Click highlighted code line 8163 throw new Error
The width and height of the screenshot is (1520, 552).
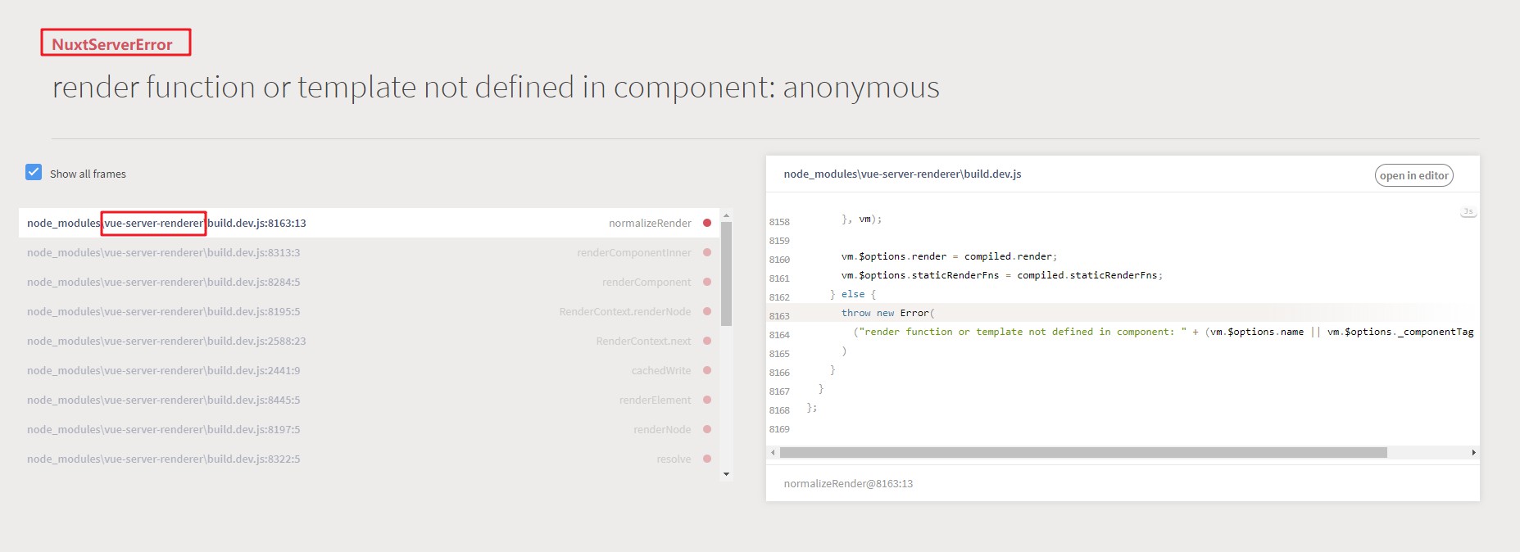(x=1123, y=313)
